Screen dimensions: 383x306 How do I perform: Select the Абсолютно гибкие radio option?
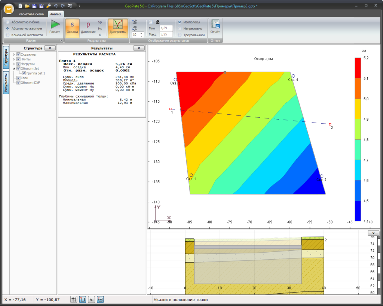8,22
